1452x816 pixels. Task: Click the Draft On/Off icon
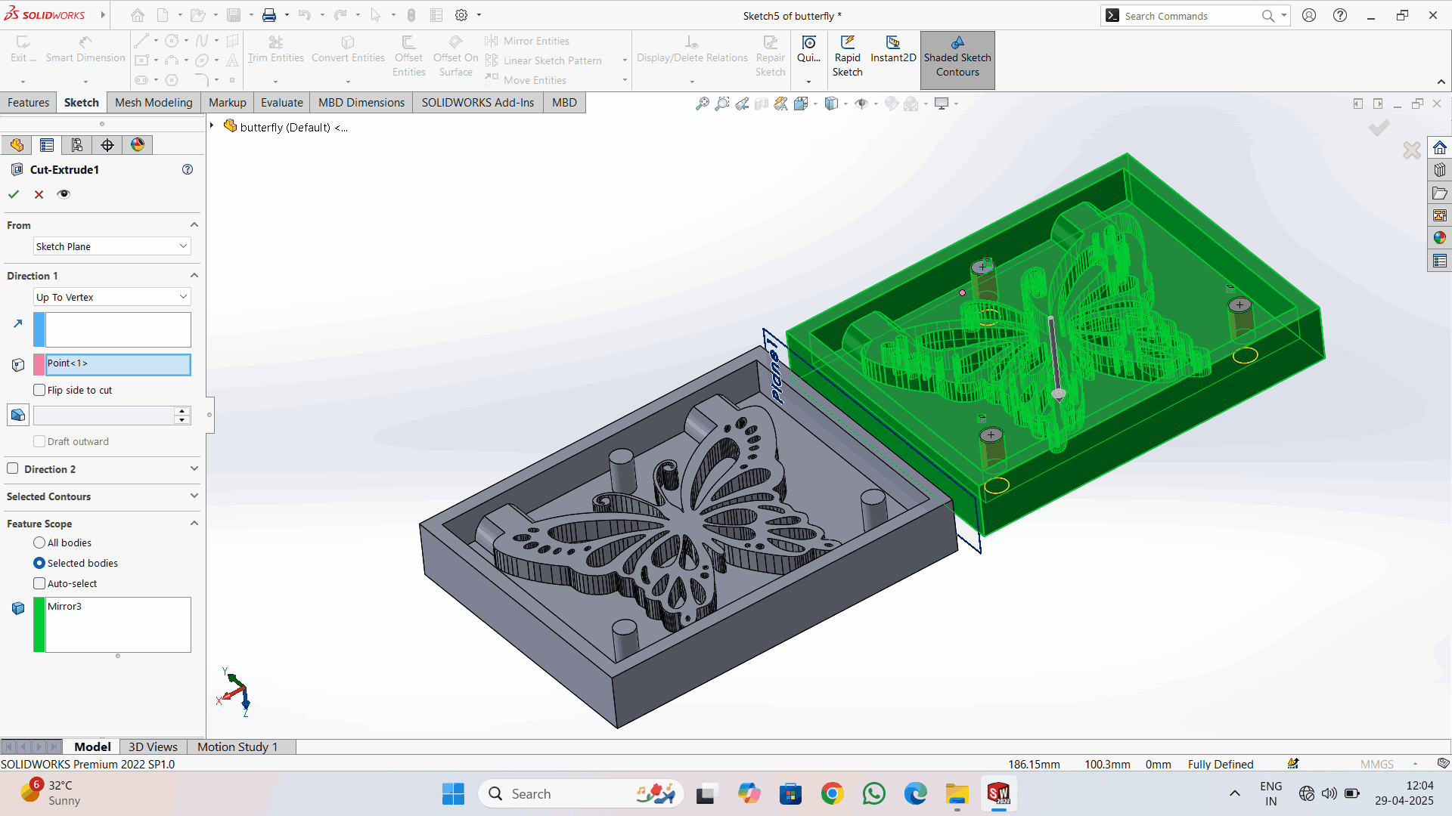18,415
